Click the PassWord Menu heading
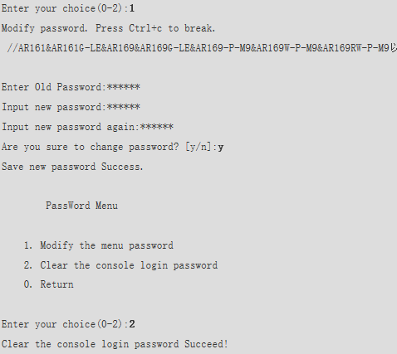 81,206
